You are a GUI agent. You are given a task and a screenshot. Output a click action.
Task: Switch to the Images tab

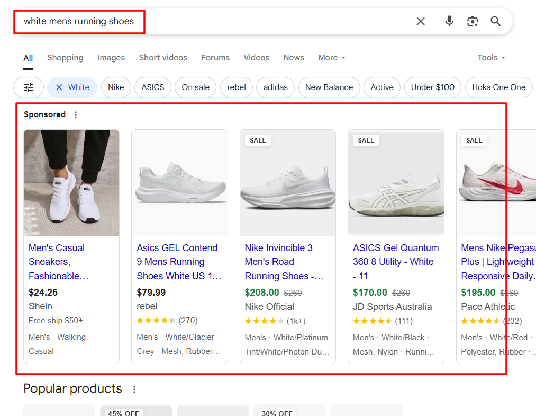click(111, 58)
